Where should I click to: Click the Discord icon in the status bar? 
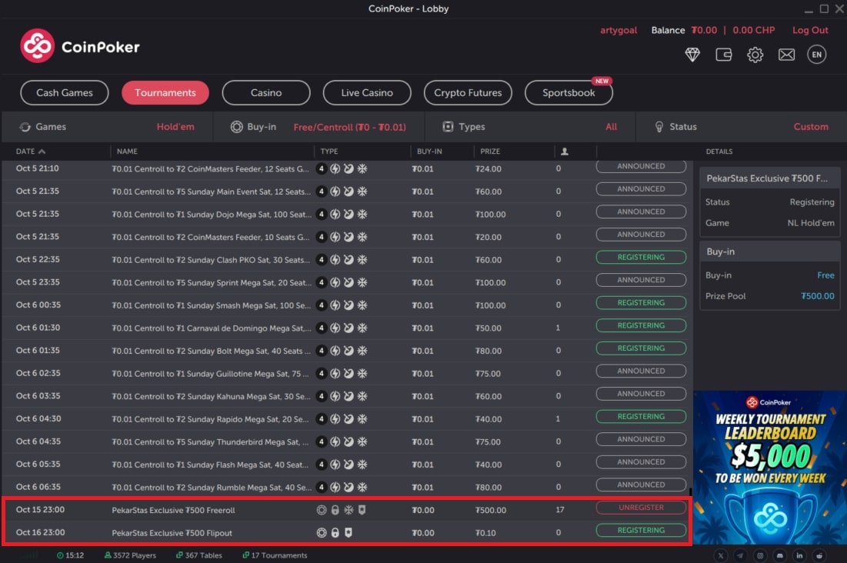779,555
